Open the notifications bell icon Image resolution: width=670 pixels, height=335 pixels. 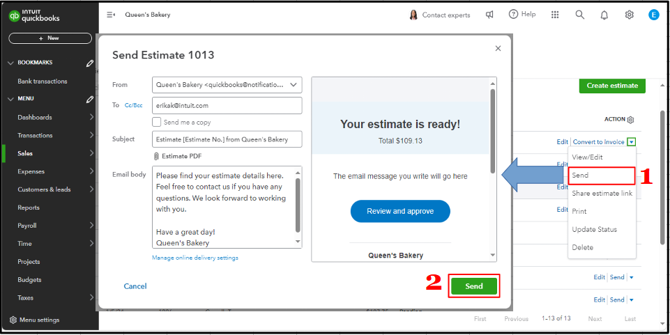(604, 15)
